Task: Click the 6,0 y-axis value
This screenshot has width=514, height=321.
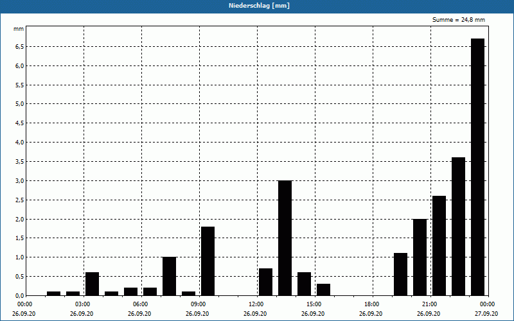Action: (x=20, y=66)
